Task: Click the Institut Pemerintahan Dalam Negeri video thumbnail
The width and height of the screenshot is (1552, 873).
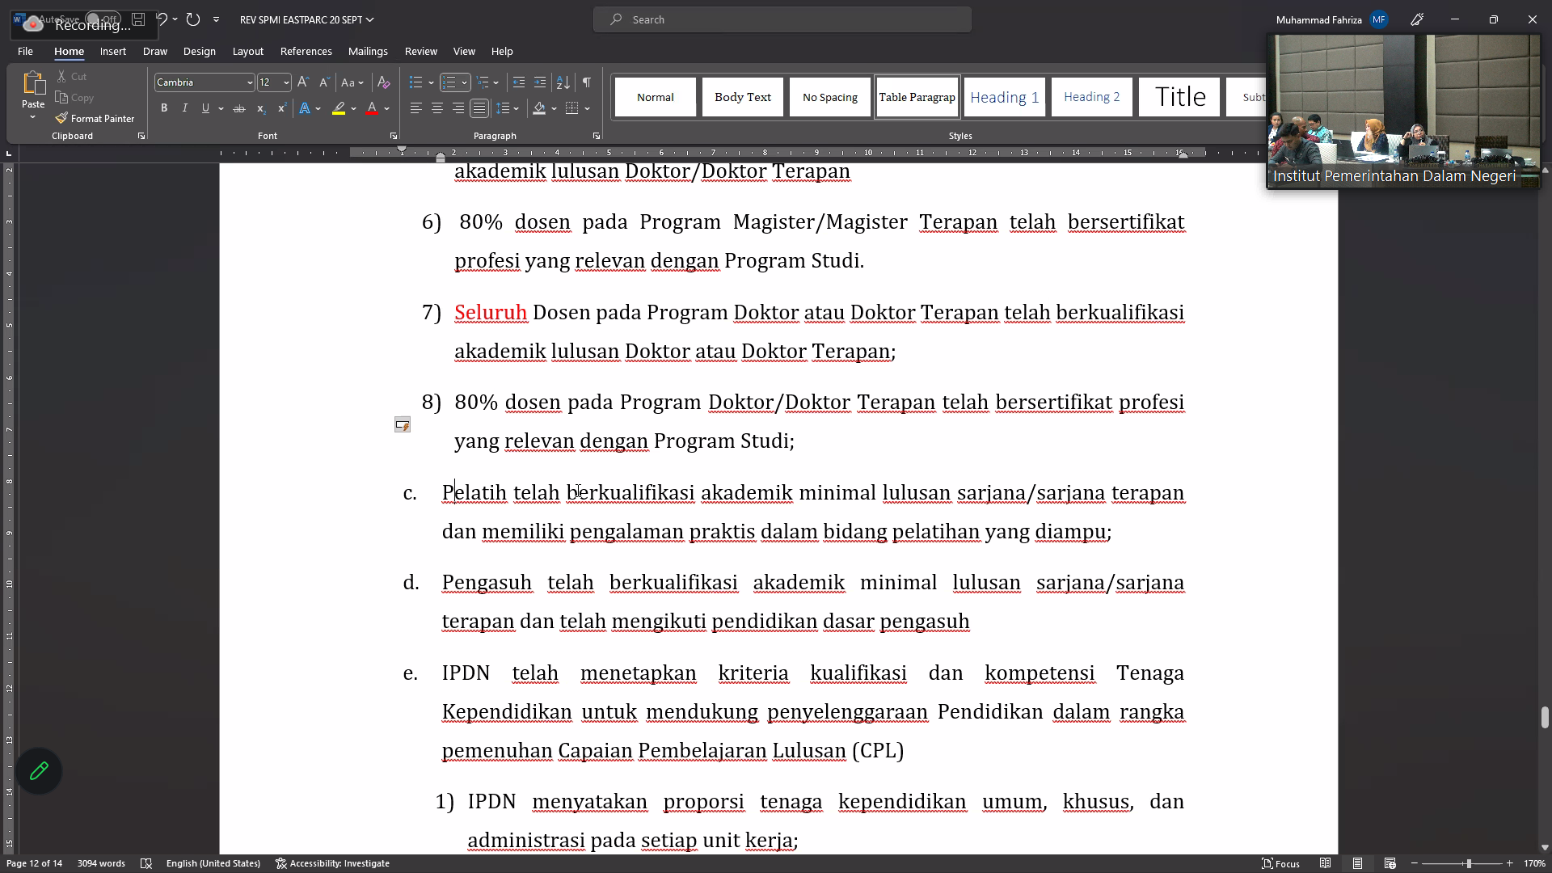Action: pyautogui.click(x=1403, y=112)
